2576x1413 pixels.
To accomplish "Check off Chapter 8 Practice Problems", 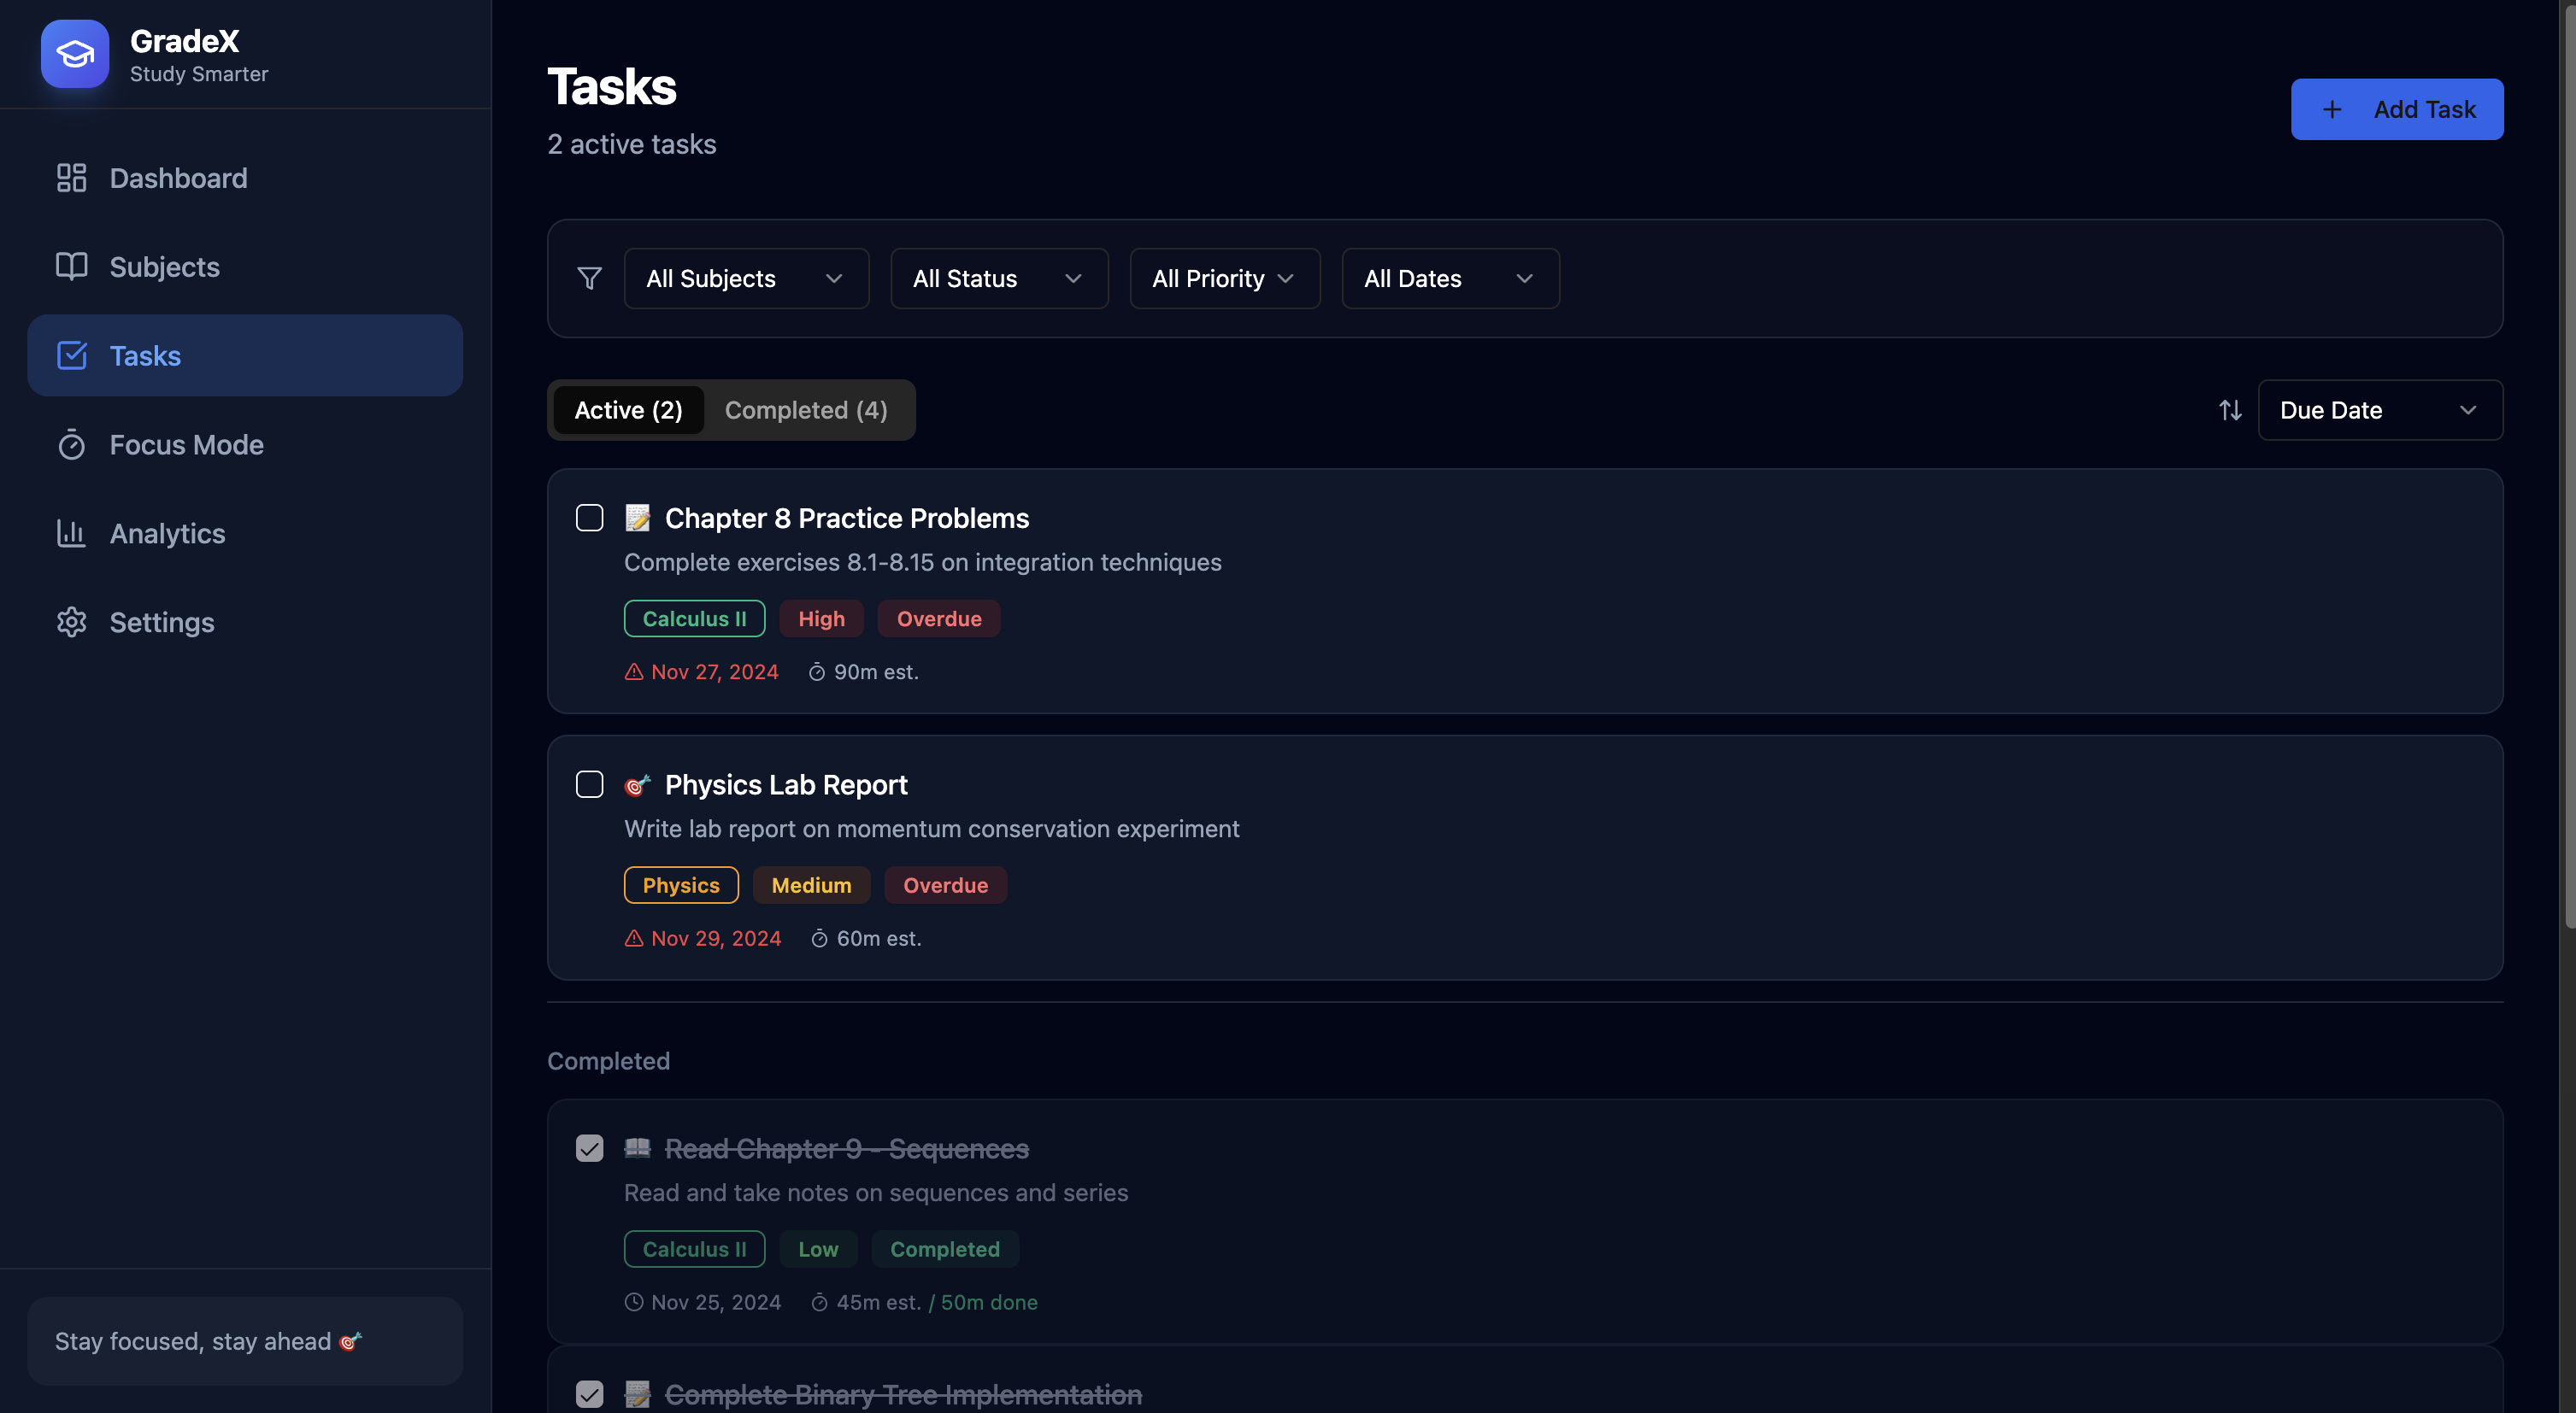I will (590, 518).
